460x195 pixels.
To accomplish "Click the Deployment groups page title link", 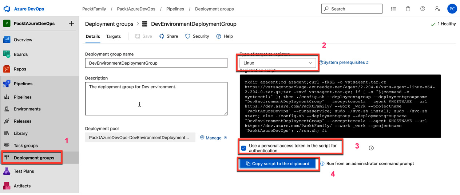I will click(109, 24).
